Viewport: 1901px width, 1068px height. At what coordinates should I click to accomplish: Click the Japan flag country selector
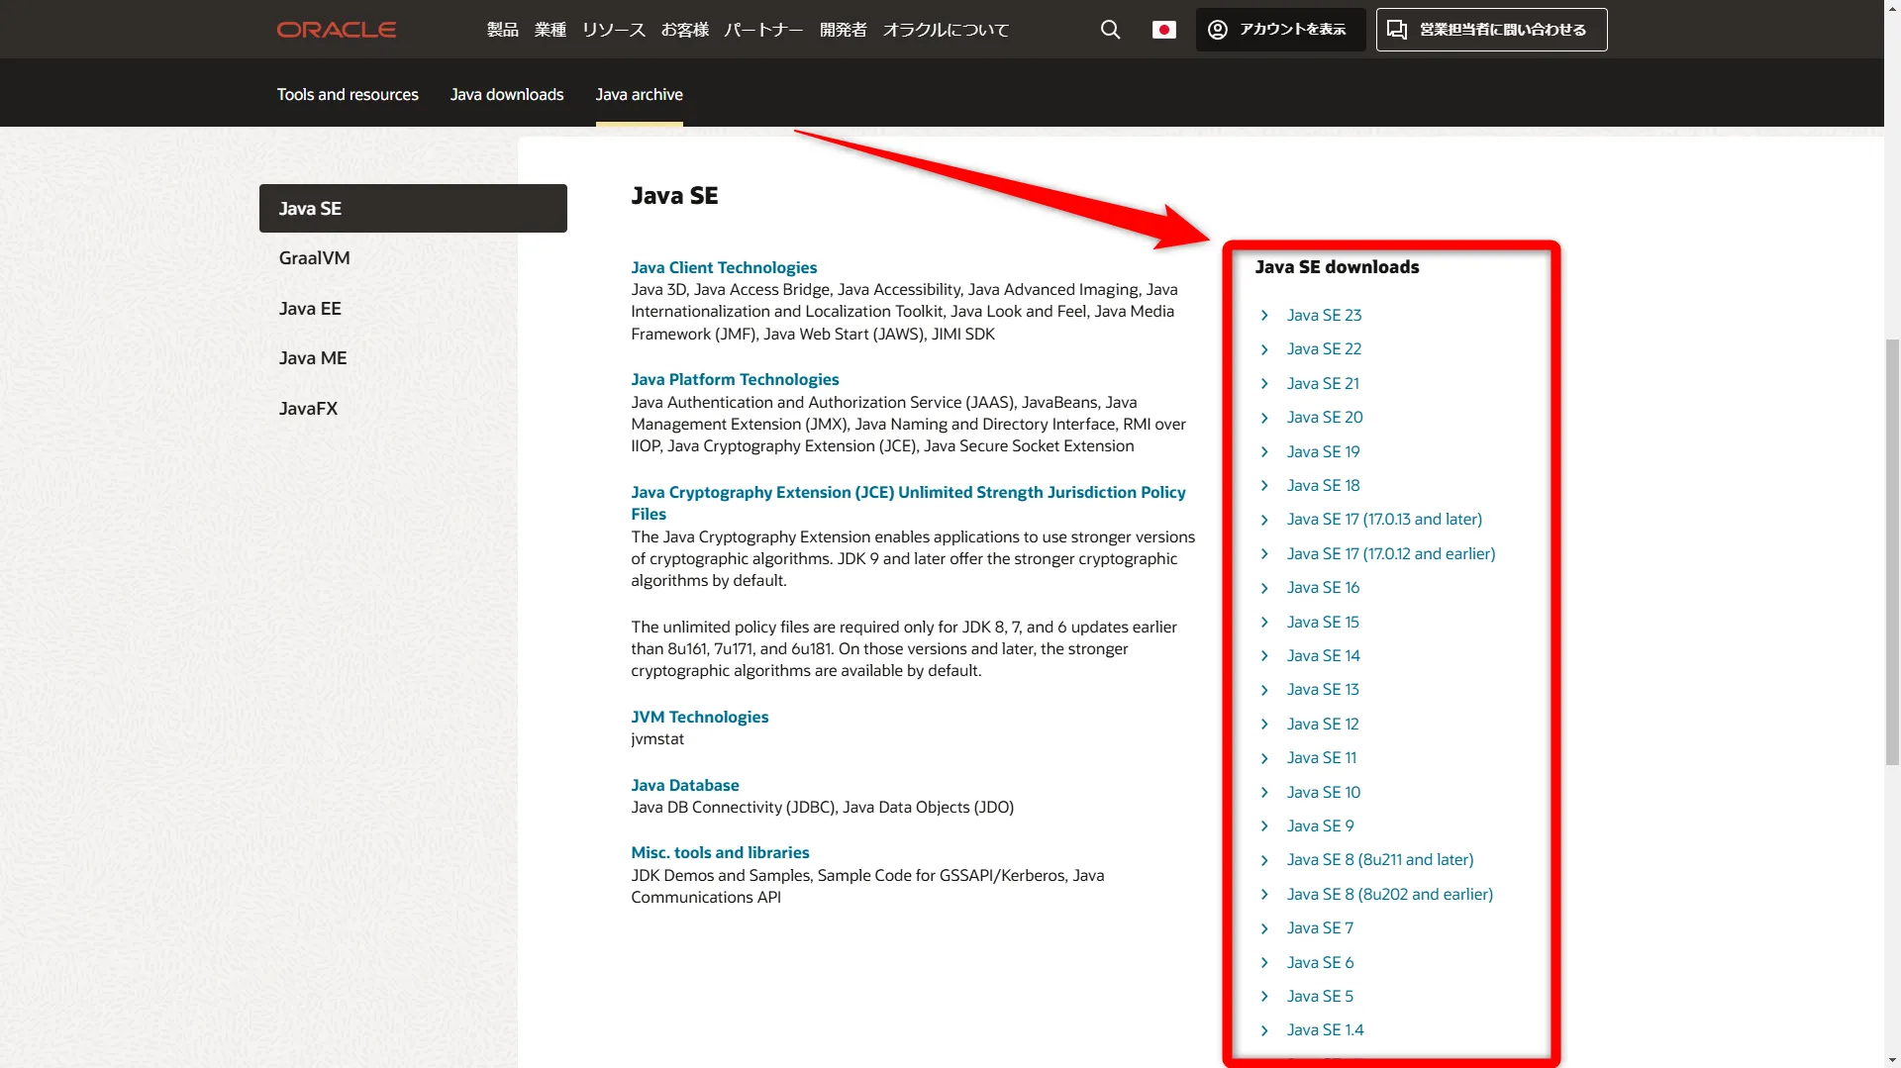point(1164,30)
